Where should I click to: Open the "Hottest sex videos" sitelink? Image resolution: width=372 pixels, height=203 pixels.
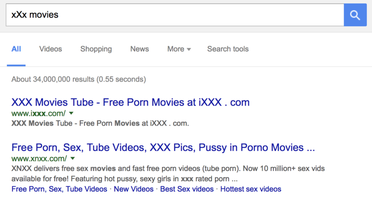251,189
